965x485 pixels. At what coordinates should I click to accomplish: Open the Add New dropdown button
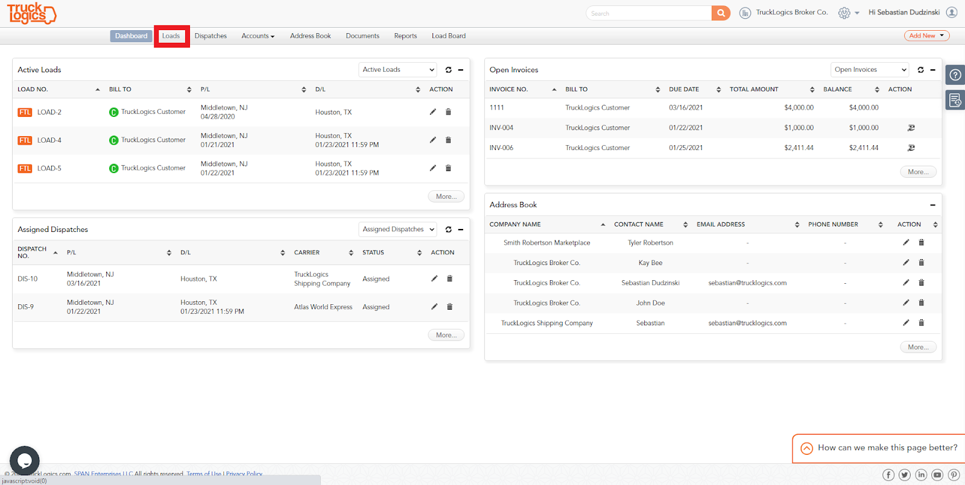(926, 36)
